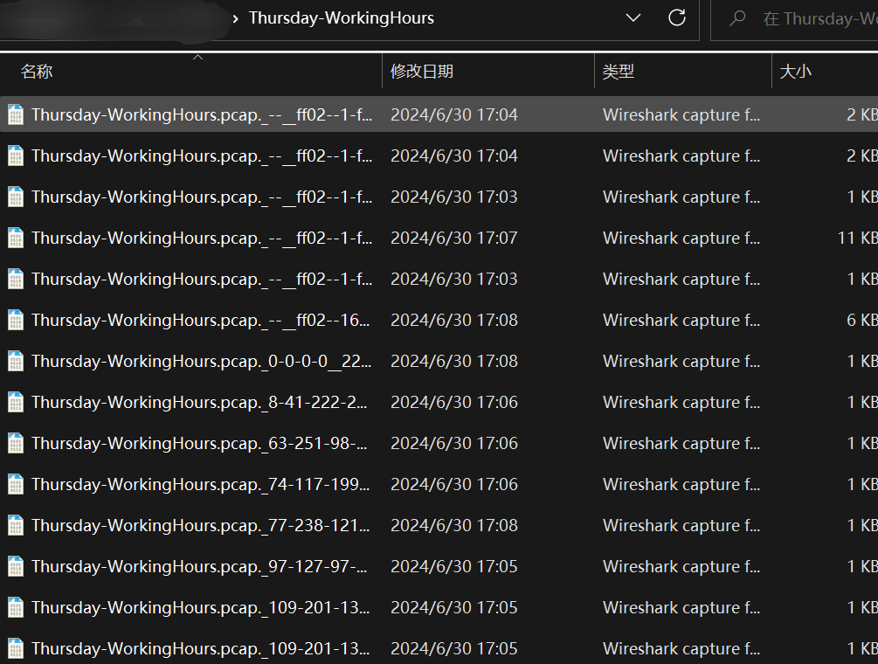Image resolution: width=878 pixels, height=664 pixels.
Task: Click the 6 KB size value
Action: click(x=861, y=321)
